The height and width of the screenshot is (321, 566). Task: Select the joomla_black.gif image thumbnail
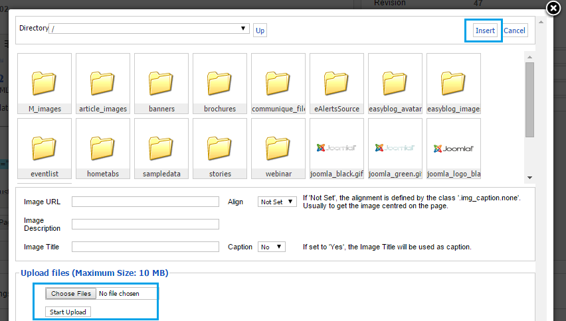pyautogui.click(x=337, y=149)
